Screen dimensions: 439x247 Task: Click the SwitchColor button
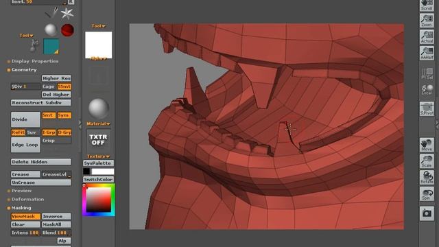point(98,179)
